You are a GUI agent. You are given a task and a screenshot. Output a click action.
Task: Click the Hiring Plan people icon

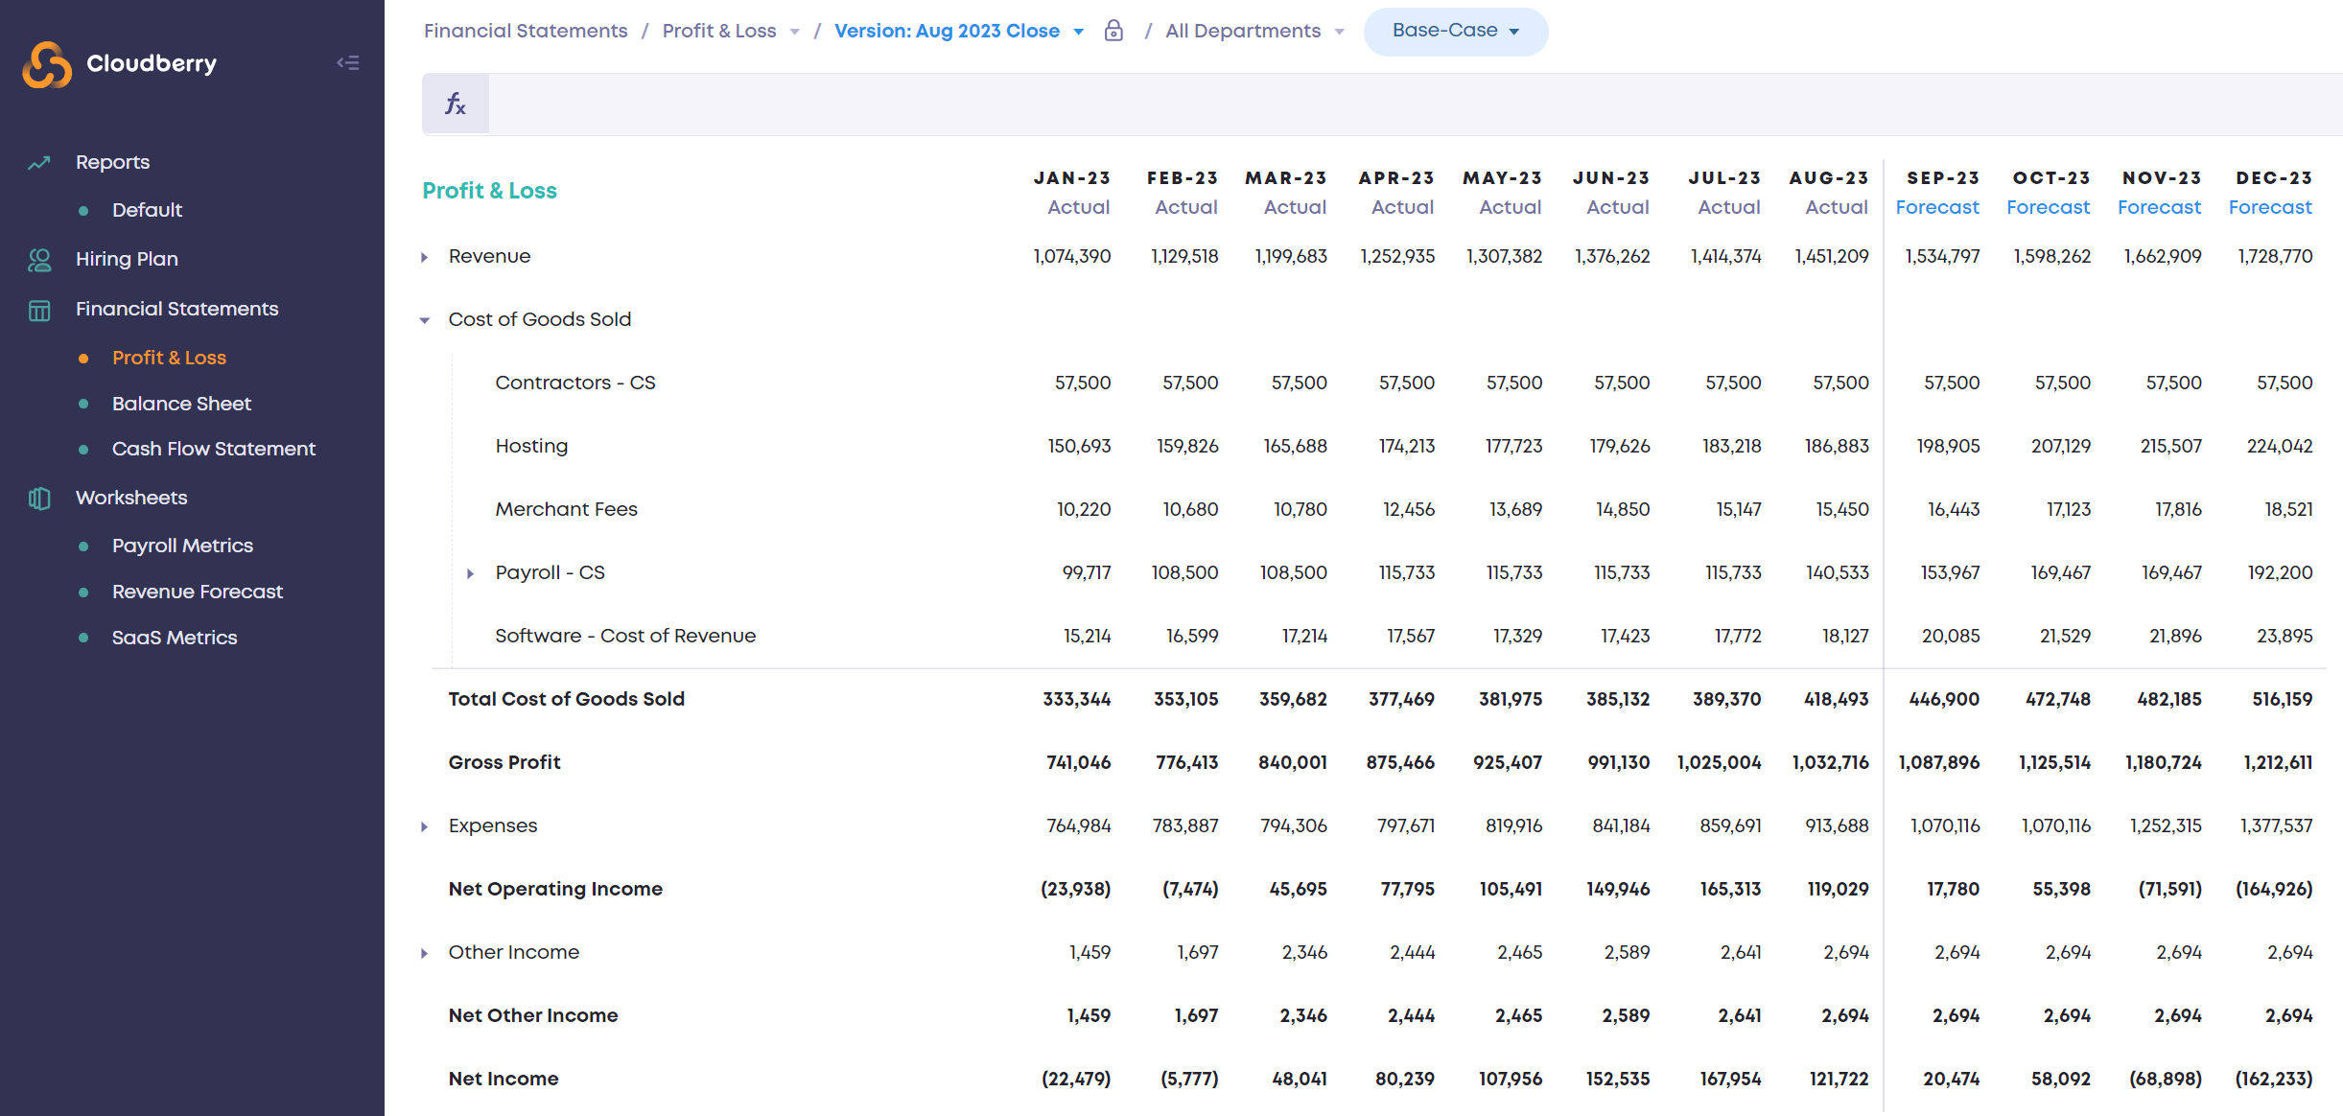(x=39, y=260)
